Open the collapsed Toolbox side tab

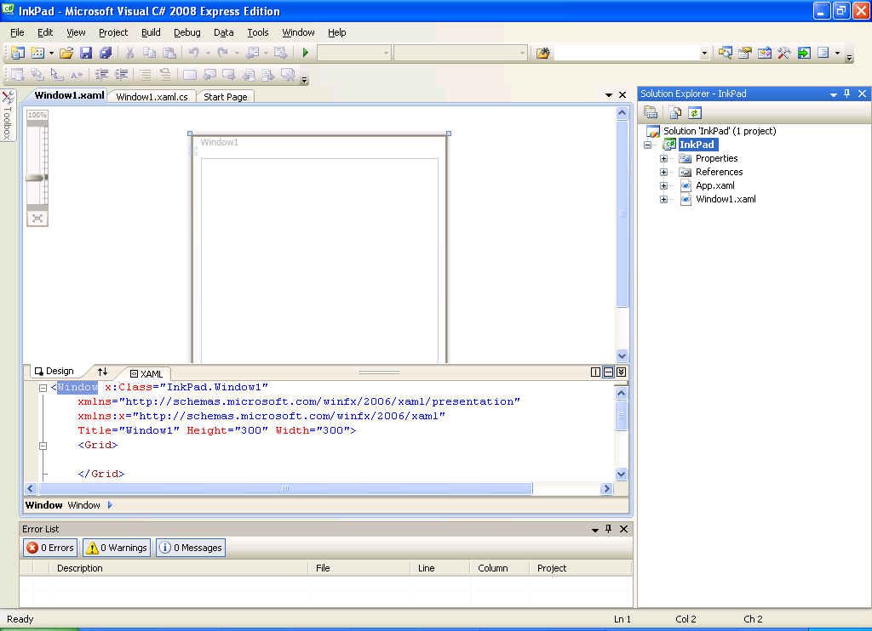pyautogui.click(x=7, y=116)
